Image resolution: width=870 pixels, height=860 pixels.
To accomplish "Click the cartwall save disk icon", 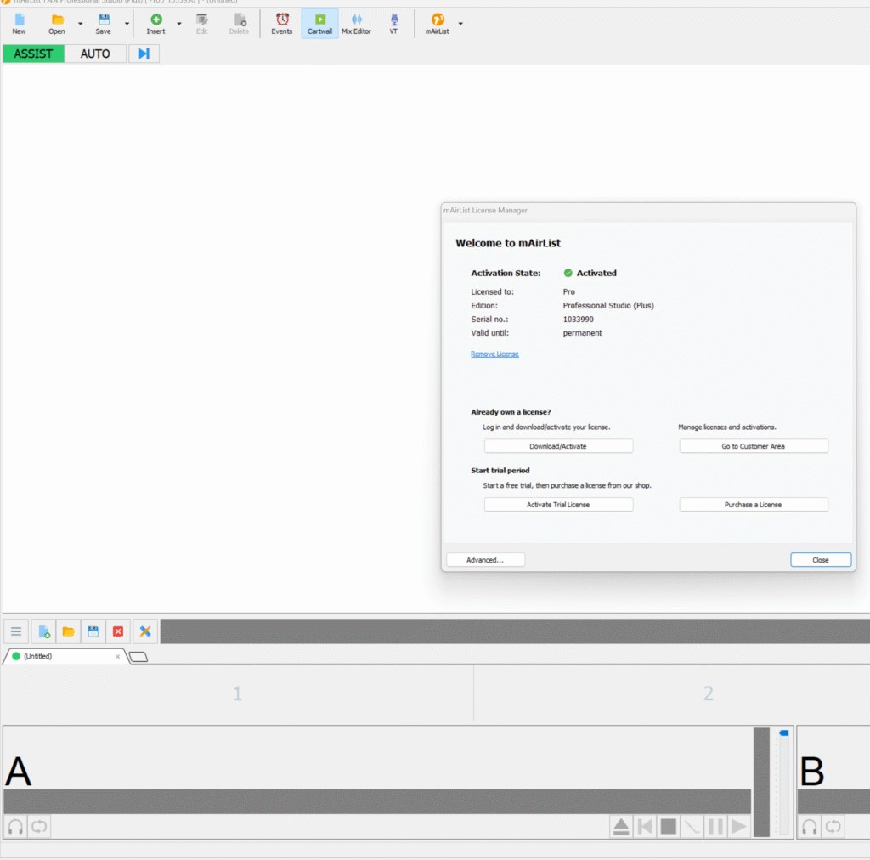I will point(93,631).
